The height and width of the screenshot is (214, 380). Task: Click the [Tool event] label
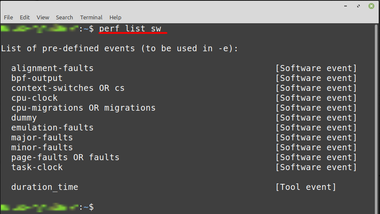(x=306, y=187)
